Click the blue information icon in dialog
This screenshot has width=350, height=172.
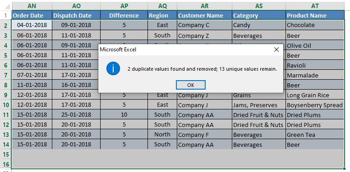pos(113,68)
